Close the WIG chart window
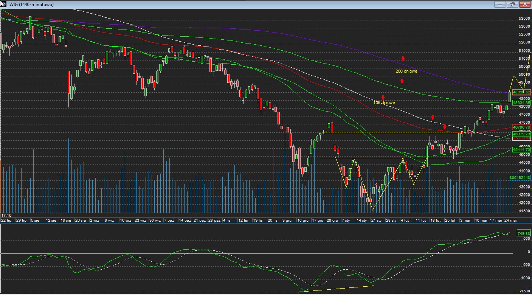Screen dimensions: 532x295 [524, 5]
